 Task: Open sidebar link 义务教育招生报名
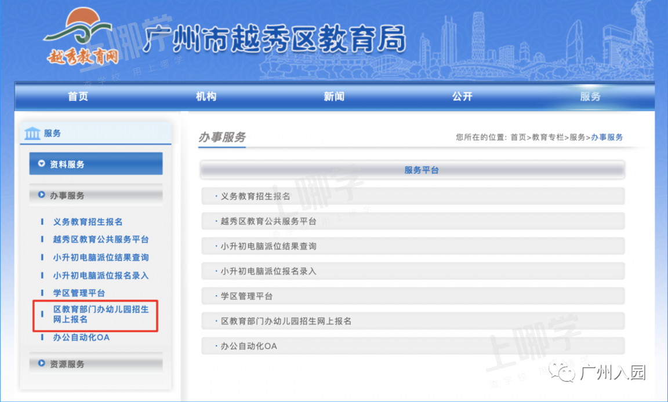tap(88, 222)
